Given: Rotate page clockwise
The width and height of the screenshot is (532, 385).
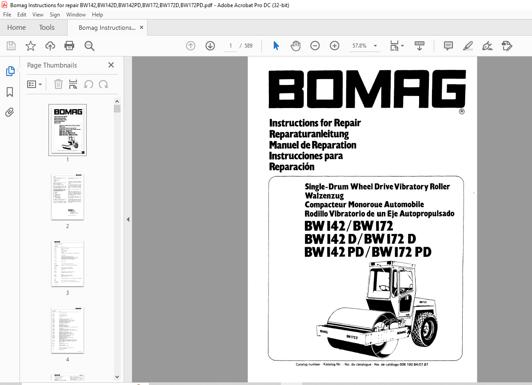Looking at the screenshot, I should [x=104, y=84].
